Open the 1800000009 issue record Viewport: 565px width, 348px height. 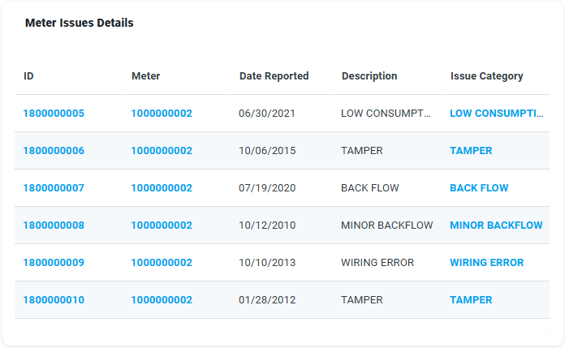54,263
